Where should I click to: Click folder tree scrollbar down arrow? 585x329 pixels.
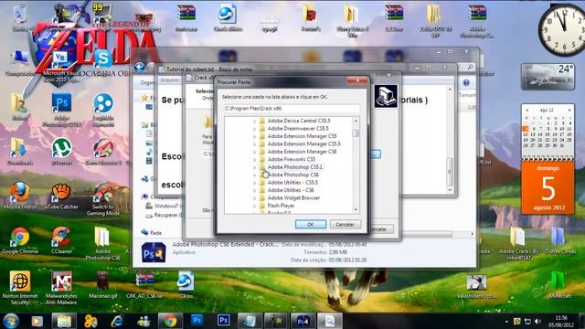point(356,209)
